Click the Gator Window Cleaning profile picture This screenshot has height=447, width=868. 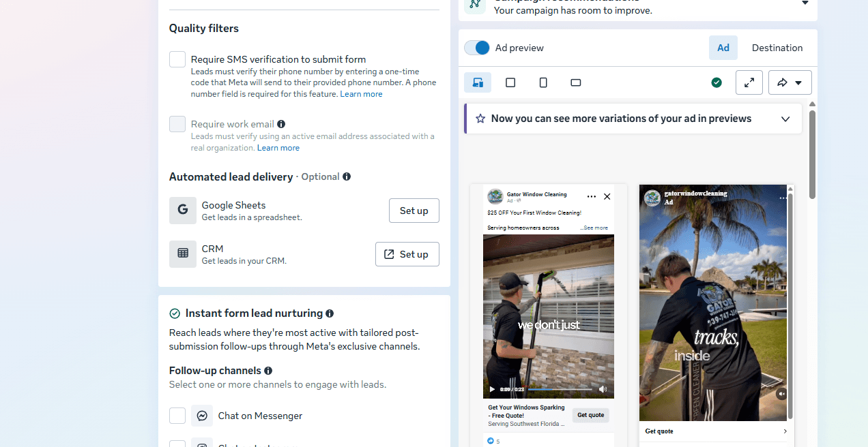point(495,197)
